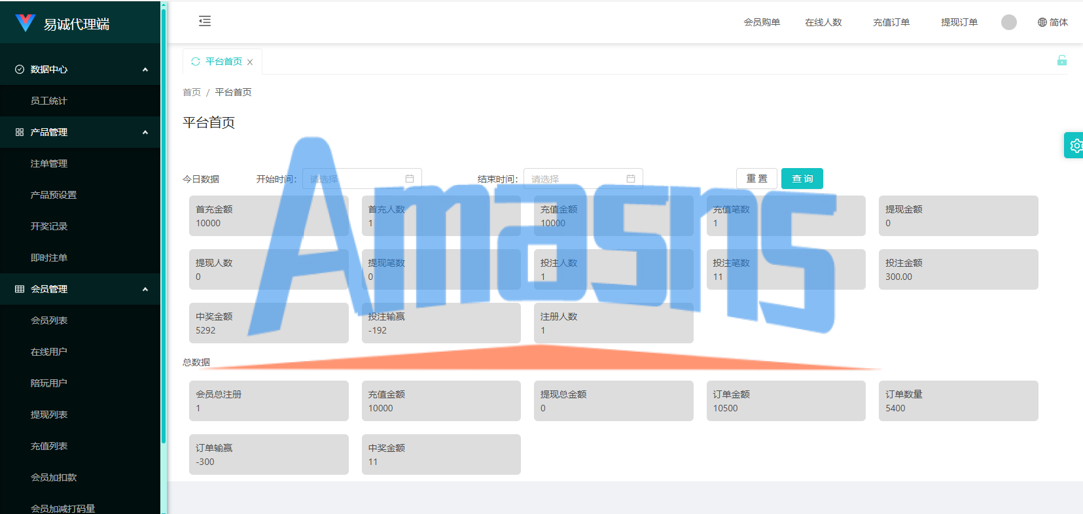
Task: Collapse the 会员管理 menu arrow
Action: pos(145,289)
